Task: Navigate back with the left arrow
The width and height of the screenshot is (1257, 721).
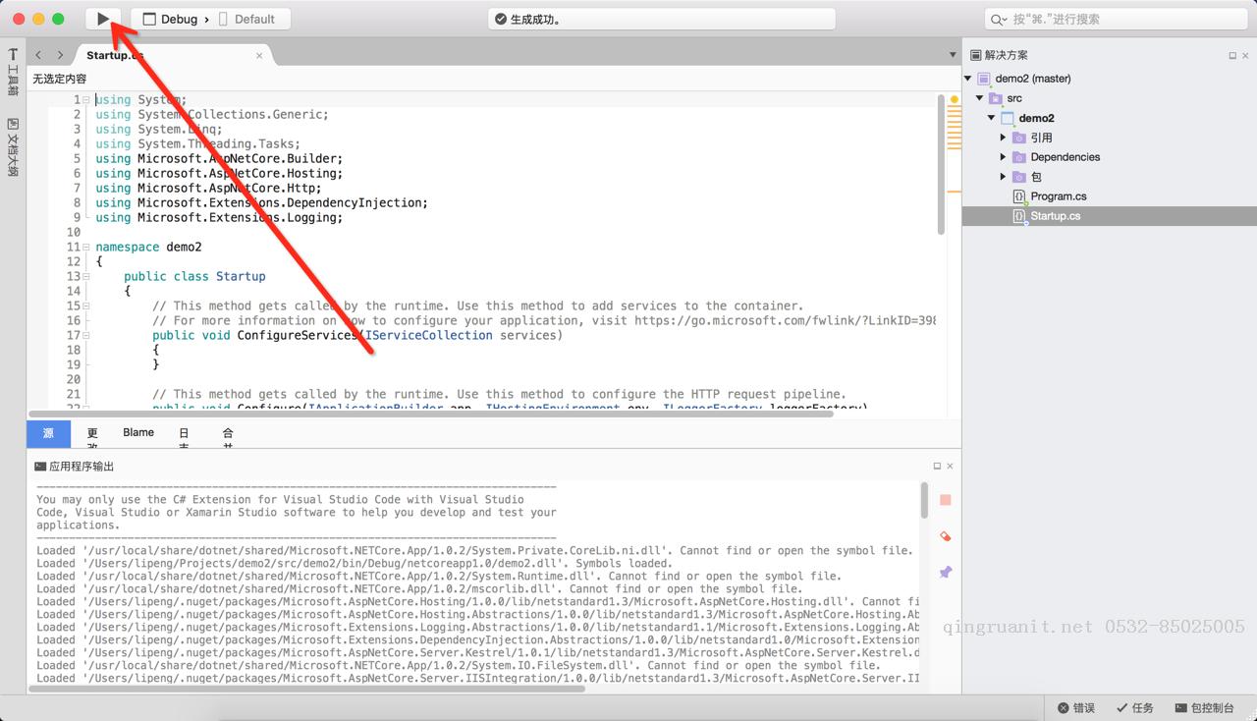Action: (38, 55)
